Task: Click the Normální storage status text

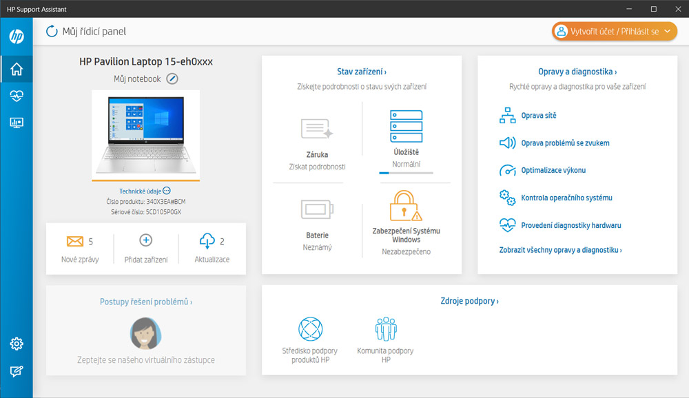Action: (406, 164)
